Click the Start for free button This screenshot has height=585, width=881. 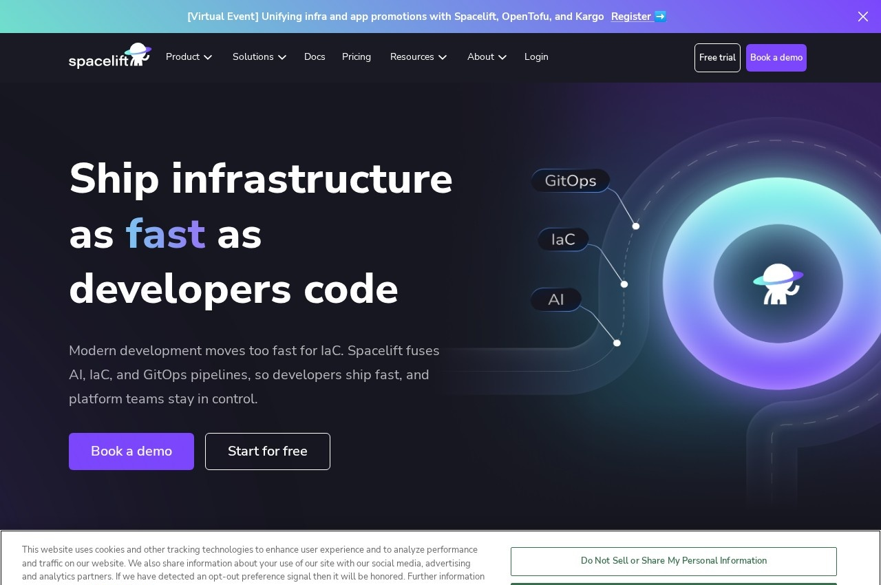click(x=268, y=451)
